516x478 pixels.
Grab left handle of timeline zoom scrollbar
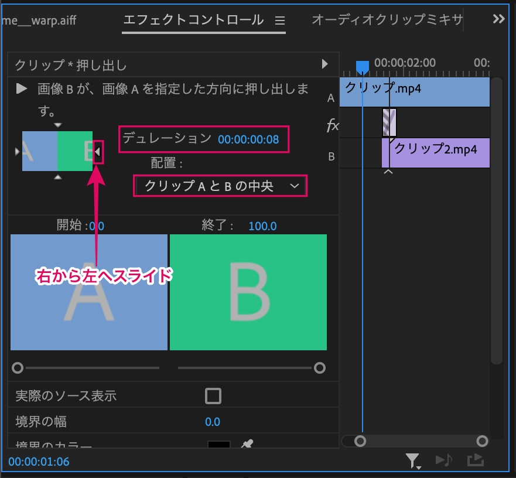(360, 441)
